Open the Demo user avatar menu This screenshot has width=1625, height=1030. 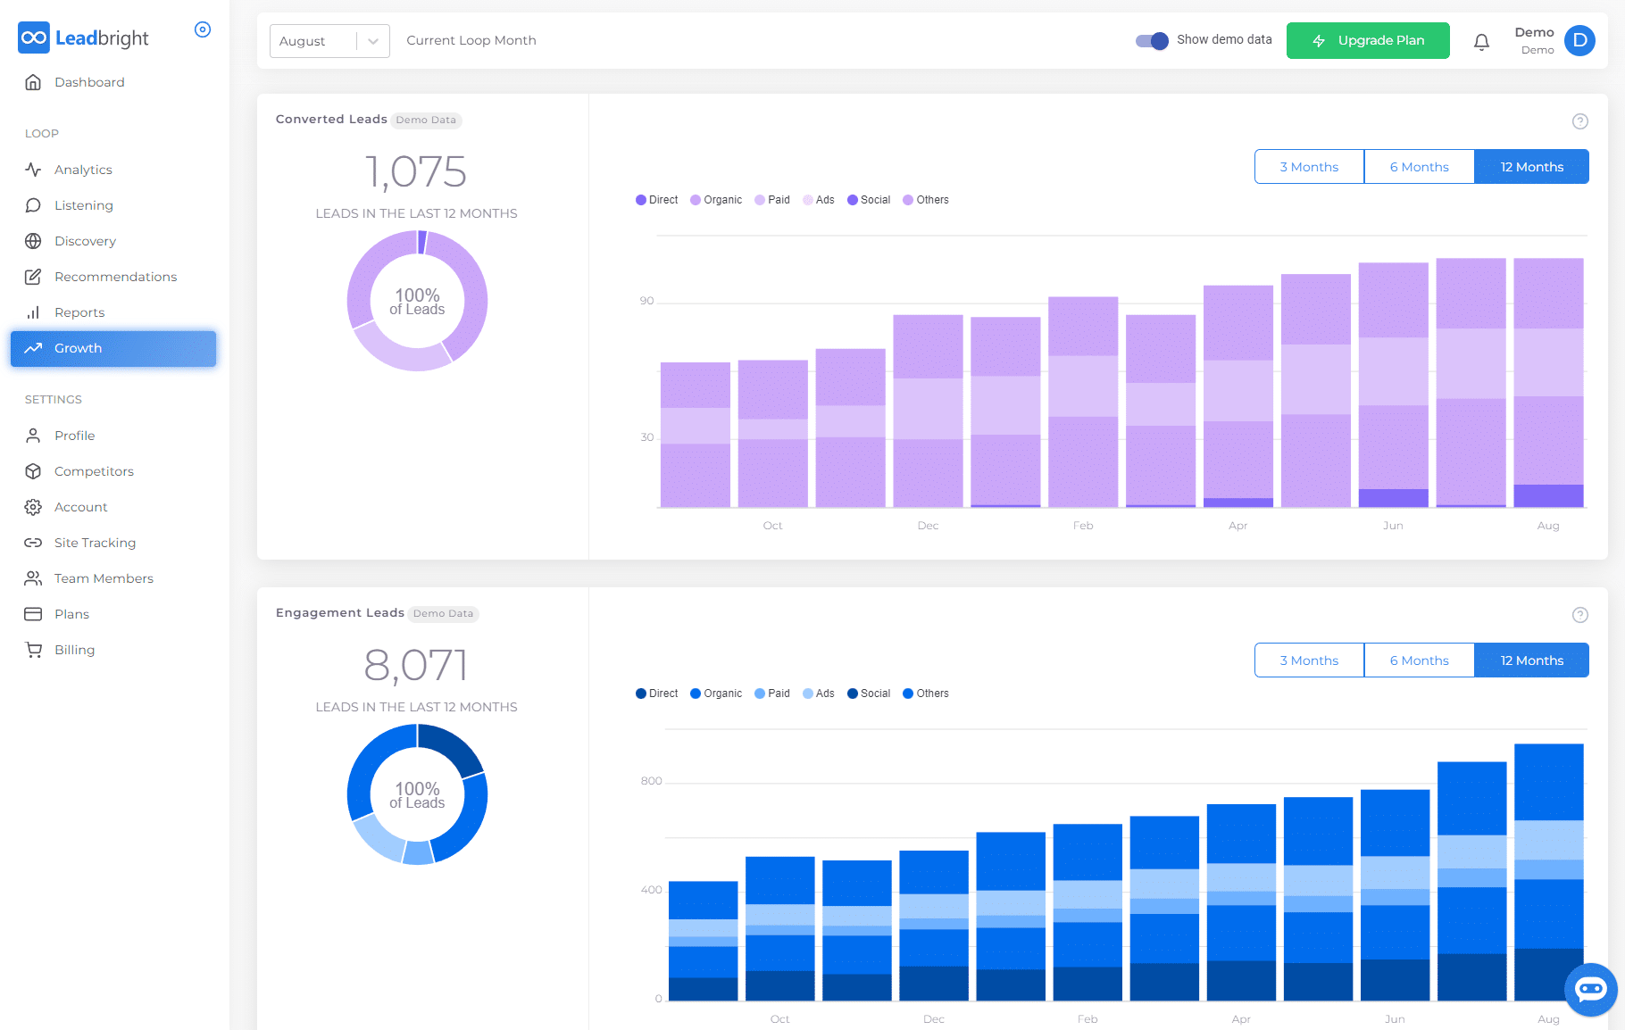coord(1579,40)
